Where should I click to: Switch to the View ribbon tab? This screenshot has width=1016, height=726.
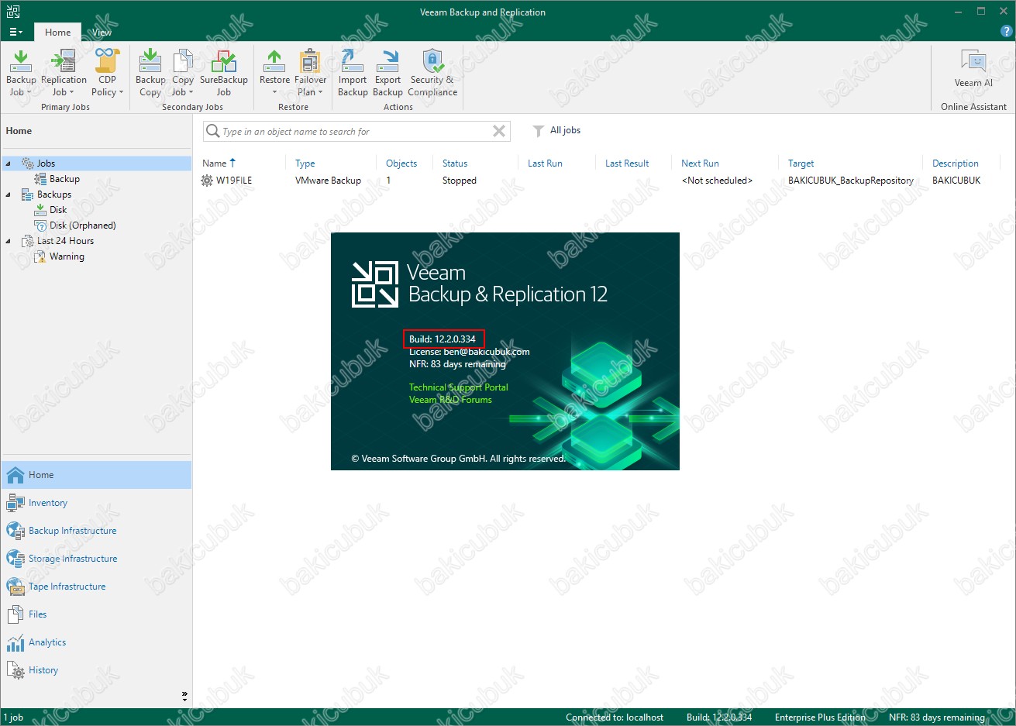pos(102,32)
